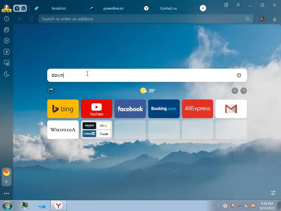Viewport: 281px width, 211px height.
Task: Take a screenshot via sidebar camera icon
Action: [7, 63]
